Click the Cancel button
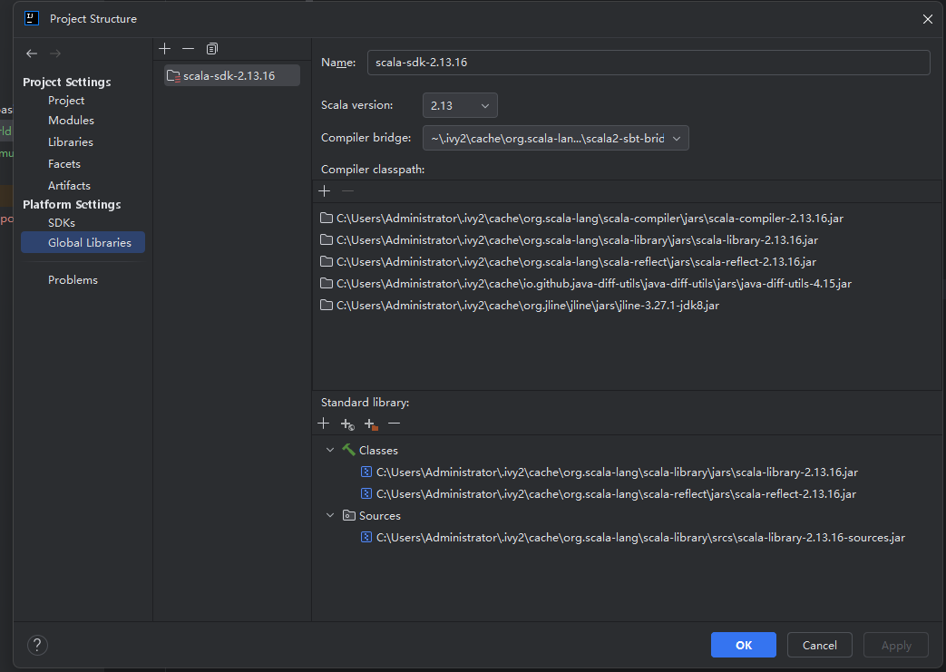The height and width of the screenshot is (672, 946). point(819,645)
